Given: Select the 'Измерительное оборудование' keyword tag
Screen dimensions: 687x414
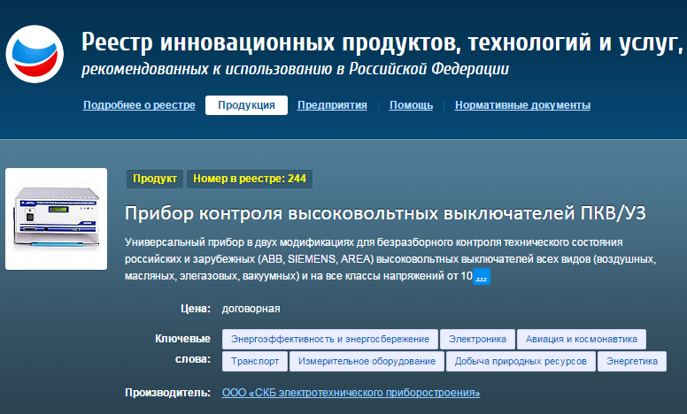Looking at the screenshot, I should (367, 361).
